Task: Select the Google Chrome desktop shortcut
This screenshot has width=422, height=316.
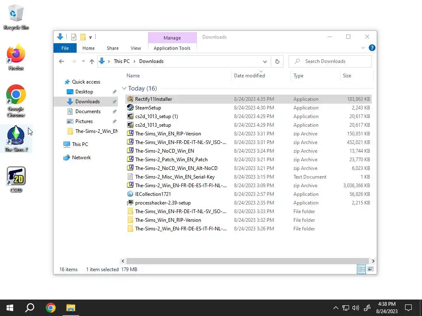Action: pos(16,101)
